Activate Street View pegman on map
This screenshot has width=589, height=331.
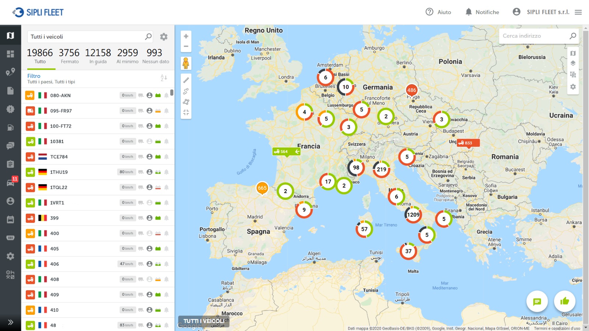coord(186,63)
